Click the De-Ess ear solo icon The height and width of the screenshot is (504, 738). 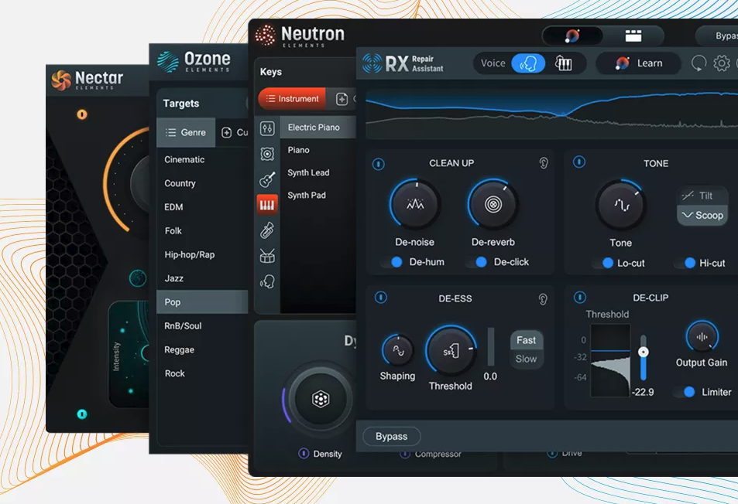(x=542, y=299)
